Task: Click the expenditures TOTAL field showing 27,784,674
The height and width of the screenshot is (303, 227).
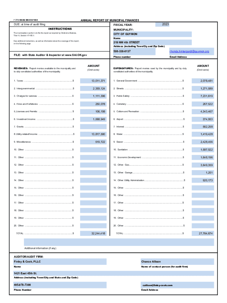Action: coord(203,233)
